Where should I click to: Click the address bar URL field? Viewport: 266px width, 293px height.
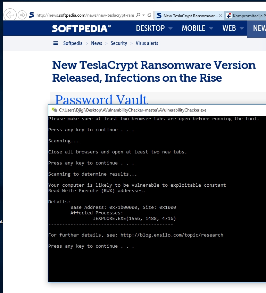pos(85,15)
